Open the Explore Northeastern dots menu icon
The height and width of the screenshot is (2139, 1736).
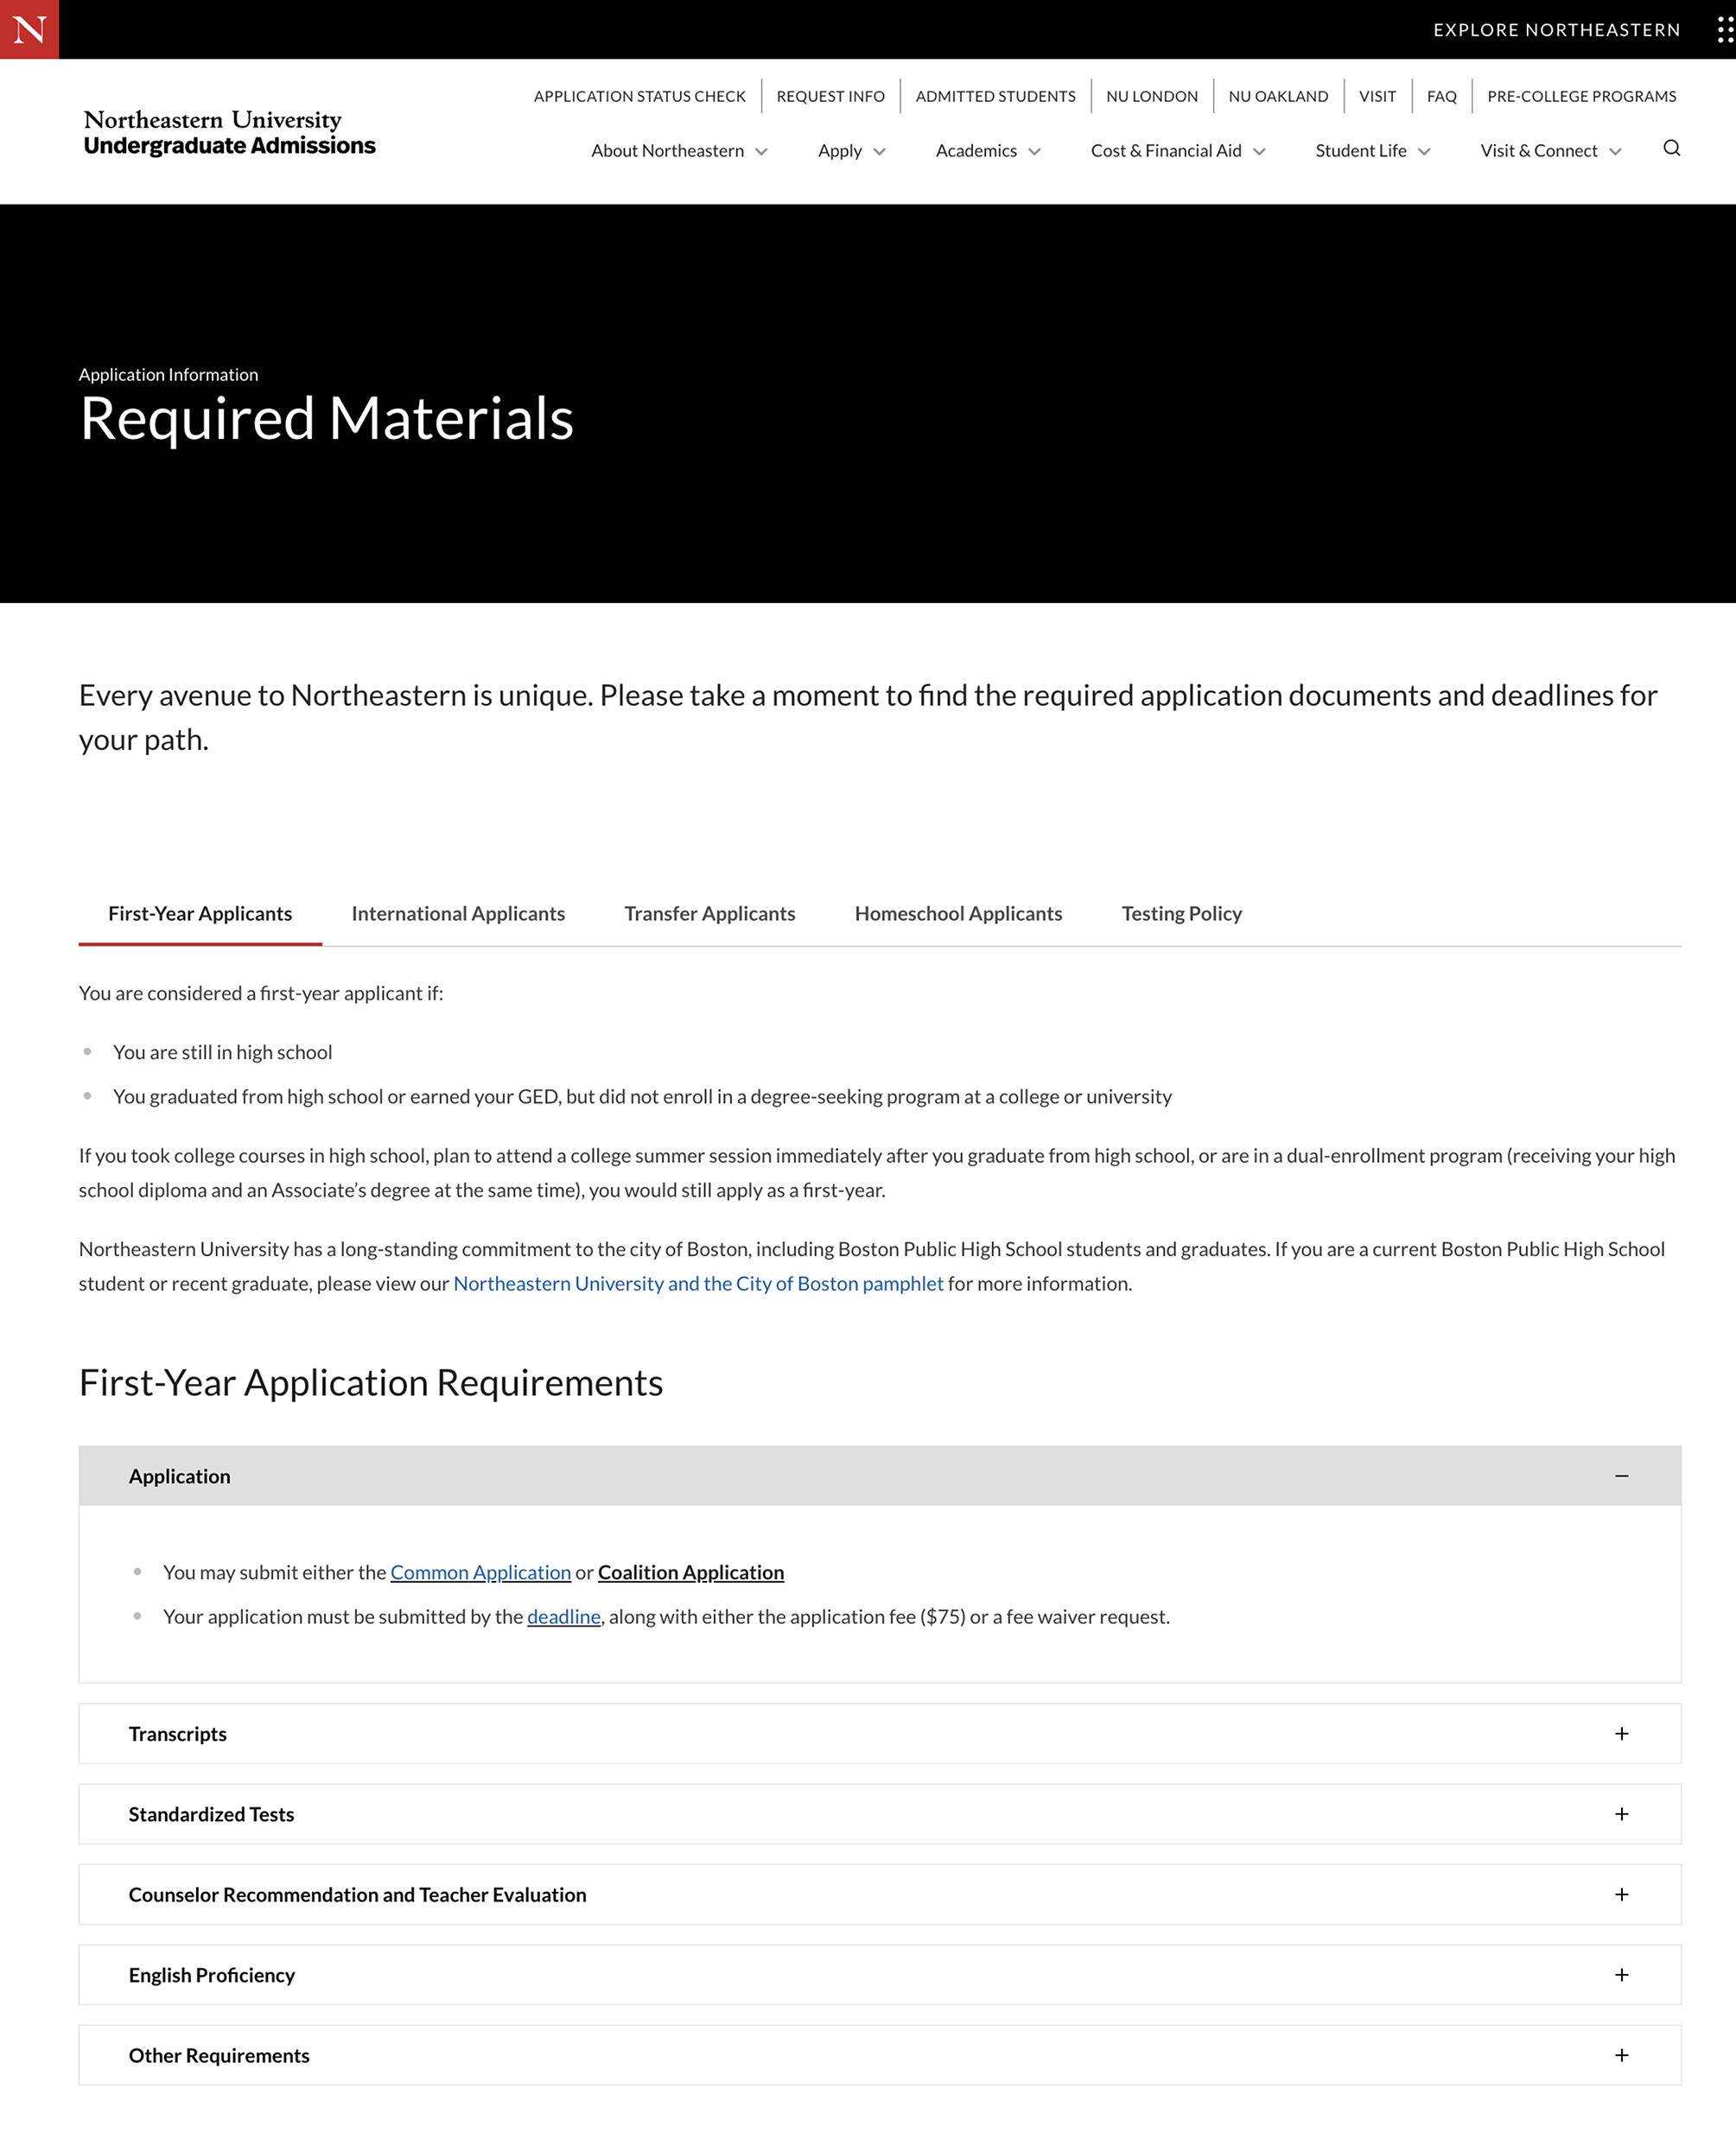1724,30
